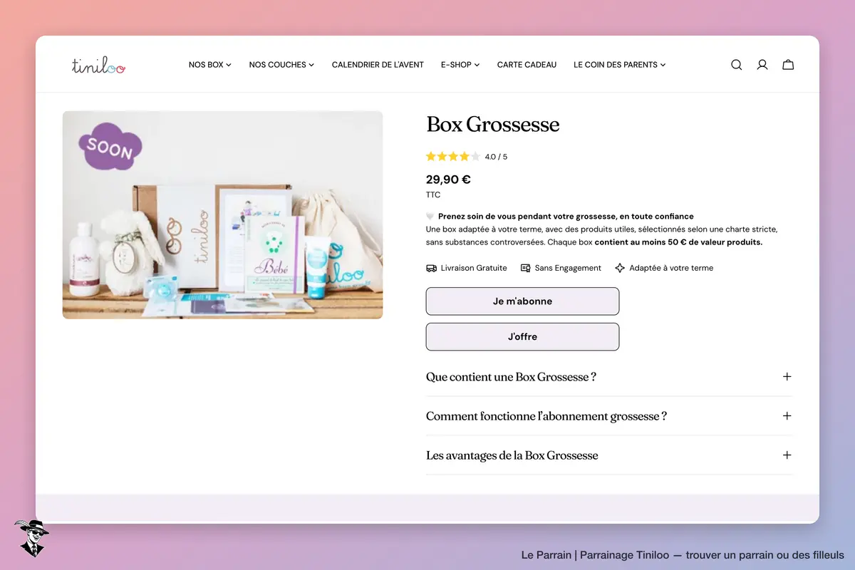Image resolution: width=855 pixels, height=570 pixels.
Task: Open the NOS COUCHES dropdown menu
Action: (281, 65)
